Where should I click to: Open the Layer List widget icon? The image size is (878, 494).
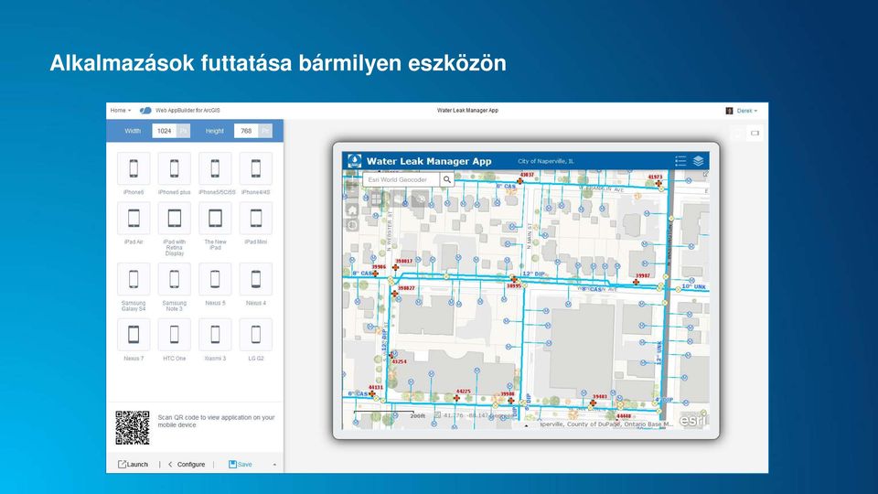click(x=698, y=161)
